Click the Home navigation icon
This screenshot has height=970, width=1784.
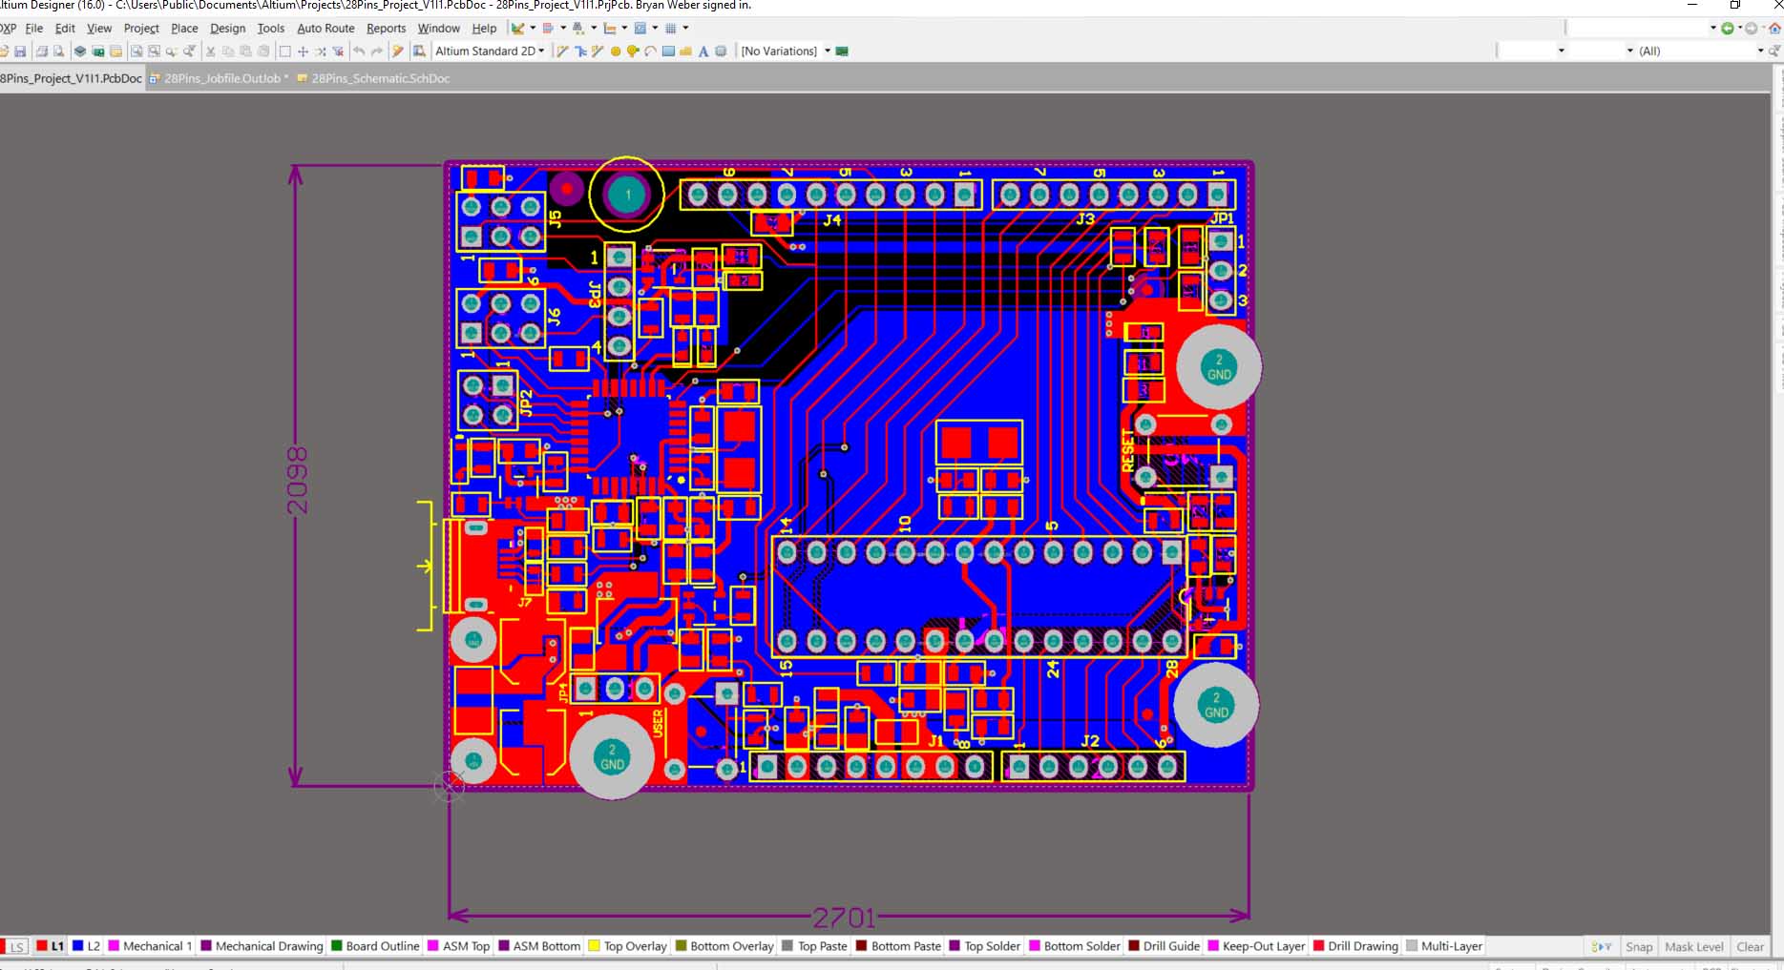[x=1774, y=29]
